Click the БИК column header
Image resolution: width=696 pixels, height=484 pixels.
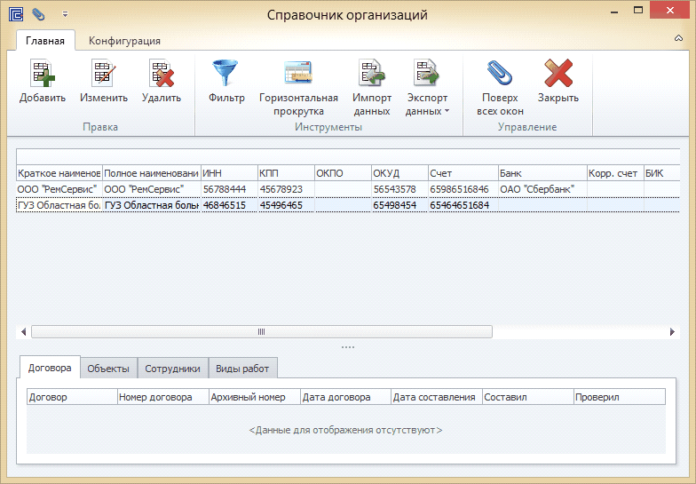point(662,173)
